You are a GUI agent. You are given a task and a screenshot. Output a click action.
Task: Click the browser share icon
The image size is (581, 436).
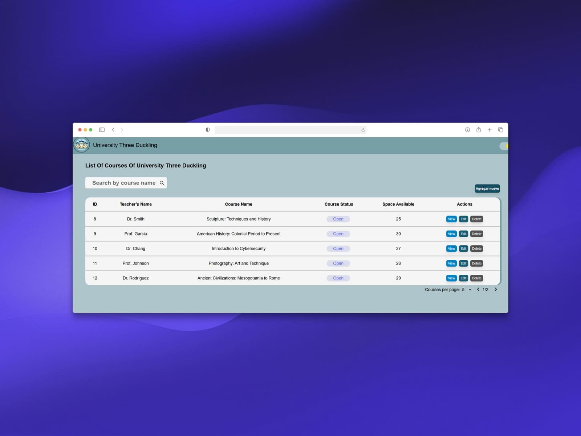(479, 130)
